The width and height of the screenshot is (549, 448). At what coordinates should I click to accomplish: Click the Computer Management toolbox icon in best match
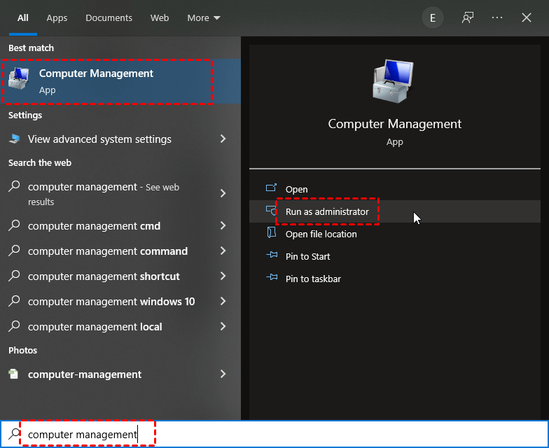tap(18, 78)
